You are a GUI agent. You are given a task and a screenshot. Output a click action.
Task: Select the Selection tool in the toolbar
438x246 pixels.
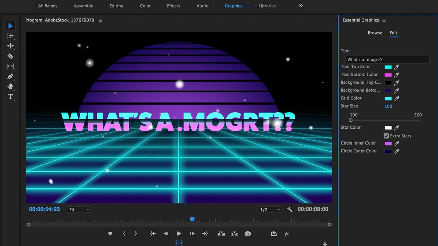pyautogui.click(x=10, y=26)
